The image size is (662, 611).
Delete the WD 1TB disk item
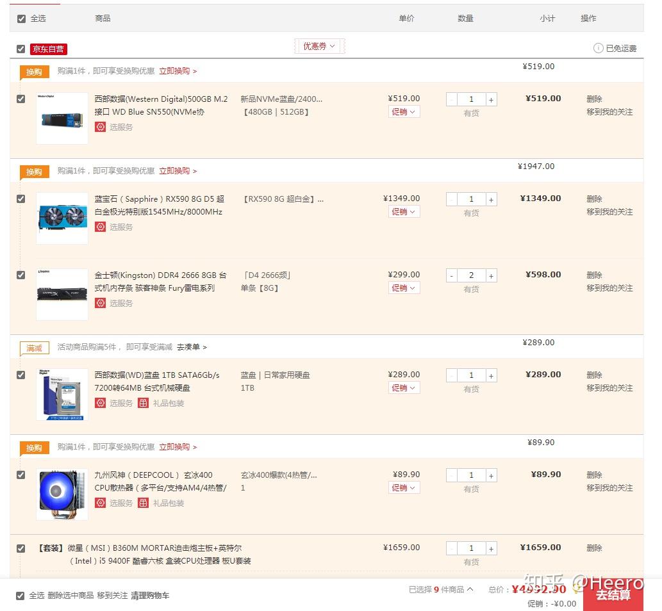(x=594, y=375)
